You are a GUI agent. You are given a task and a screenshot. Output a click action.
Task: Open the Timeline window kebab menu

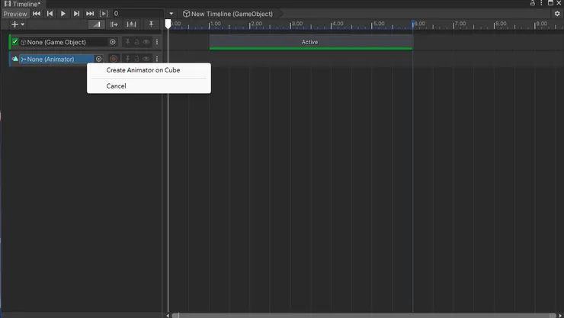tap(541, 3)
